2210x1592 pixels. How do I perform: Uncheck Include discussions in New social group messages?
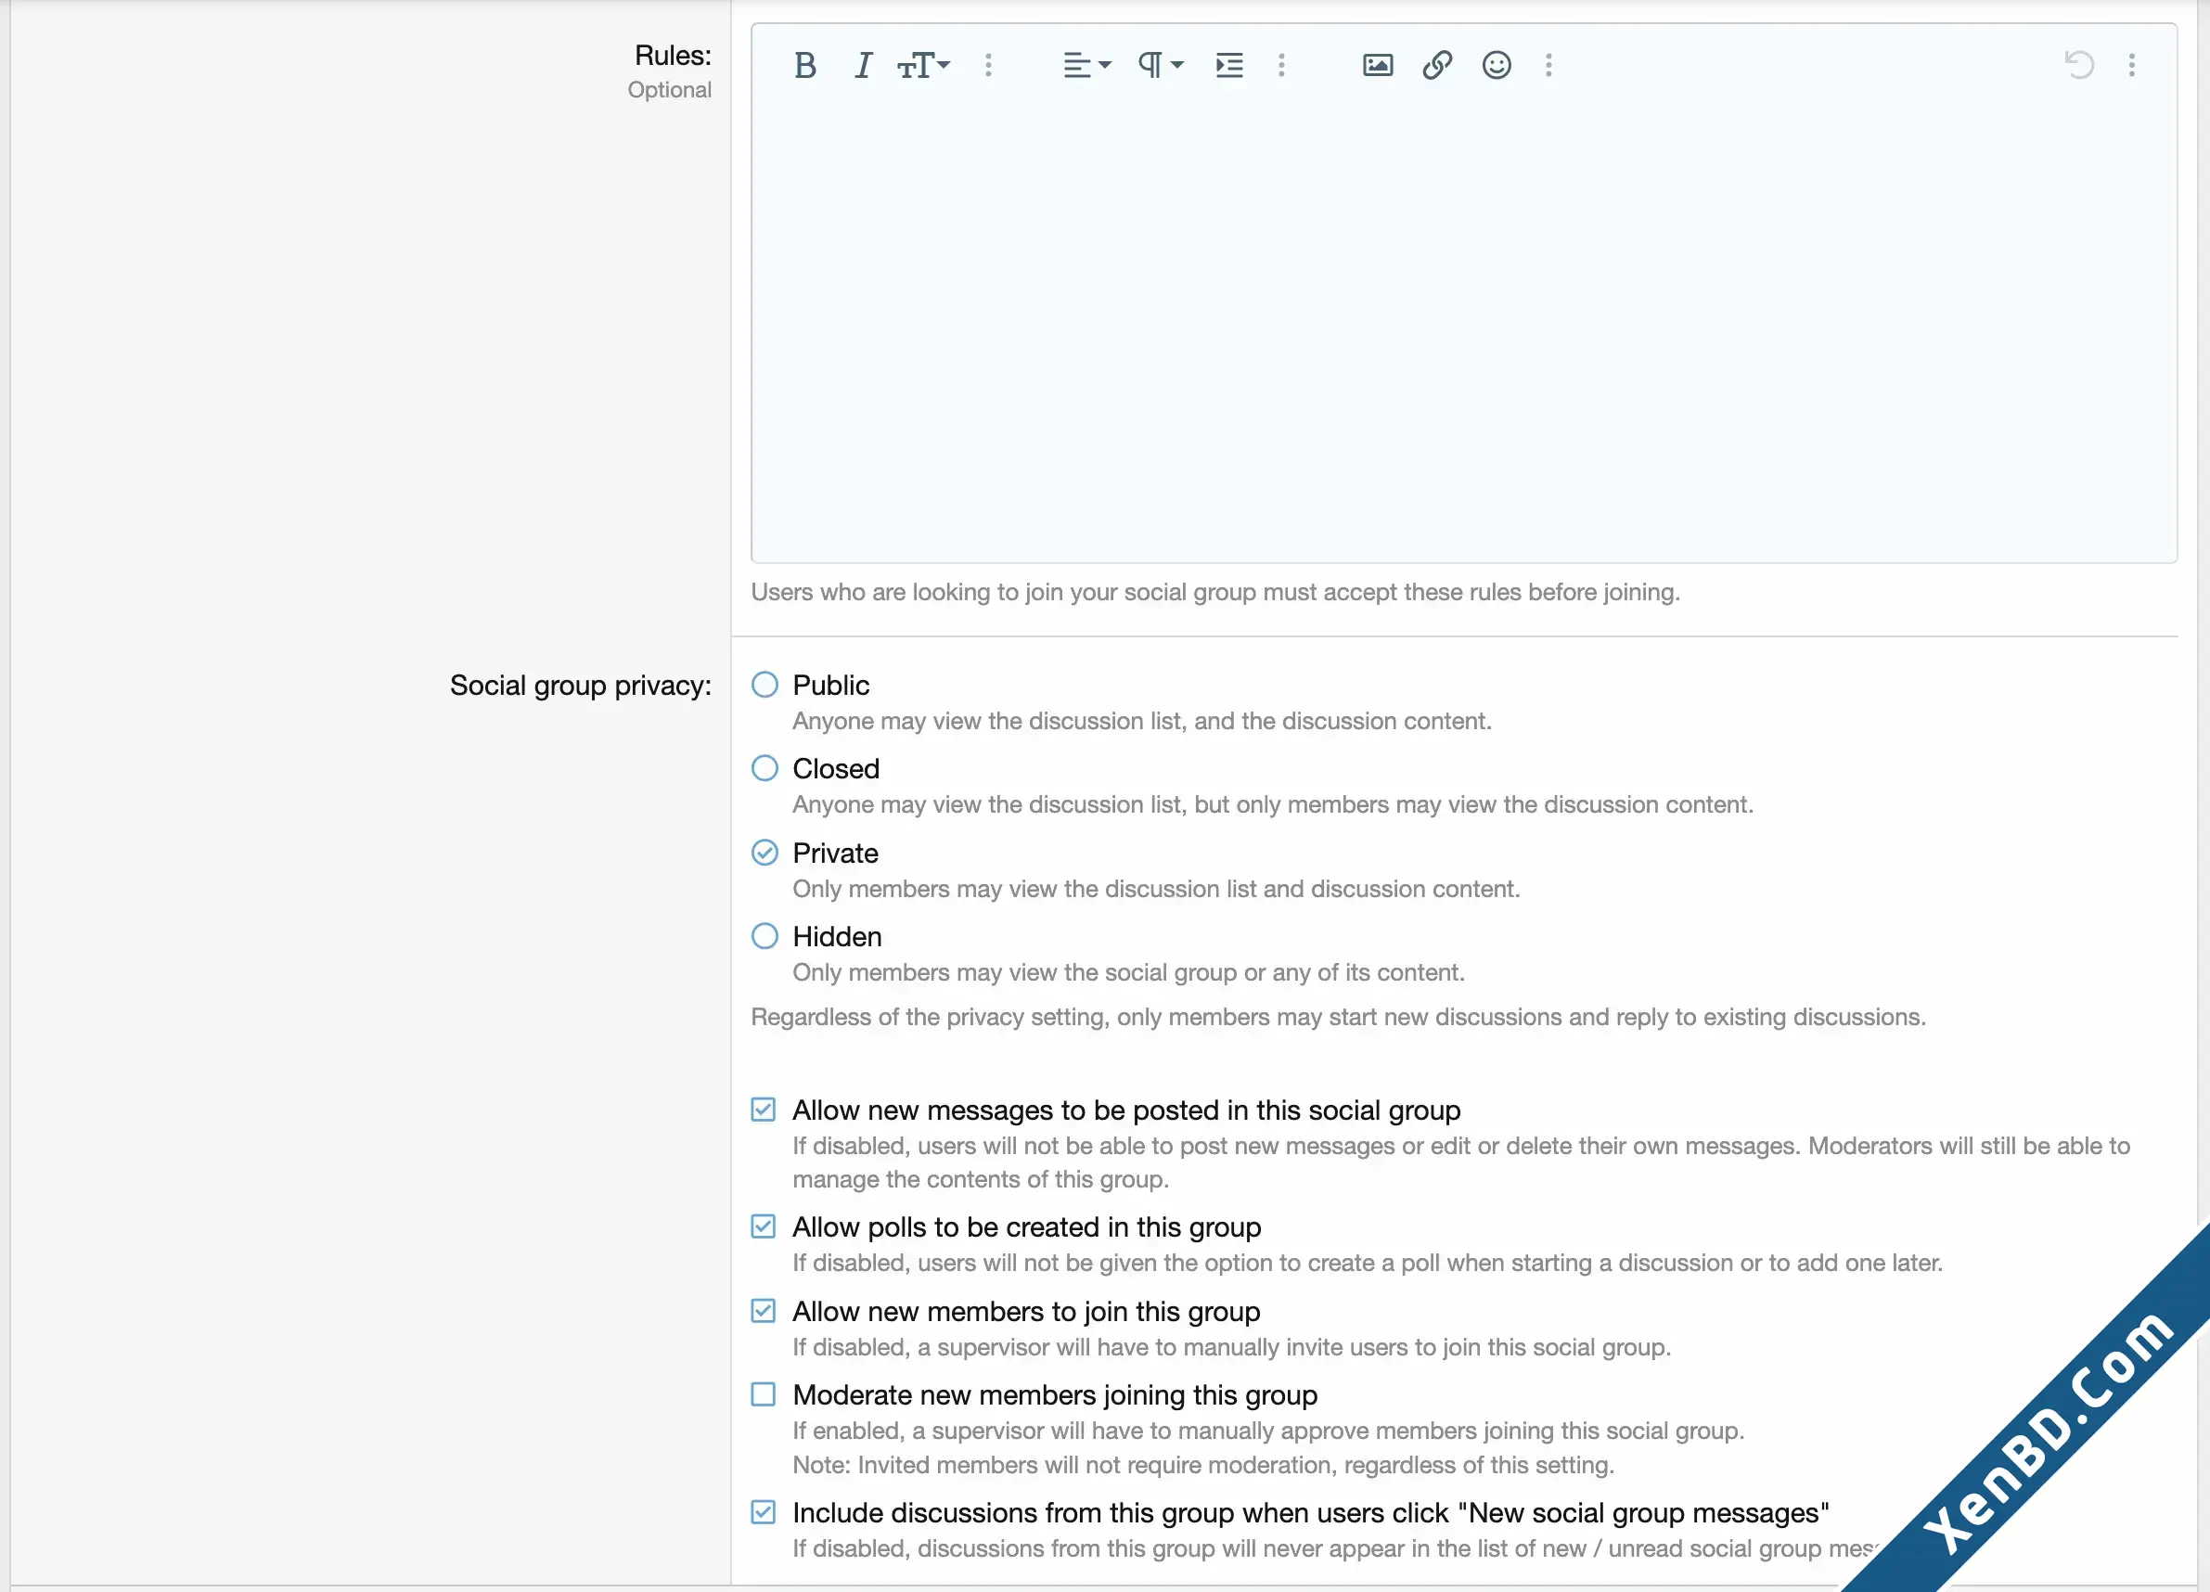[764, 1512]
